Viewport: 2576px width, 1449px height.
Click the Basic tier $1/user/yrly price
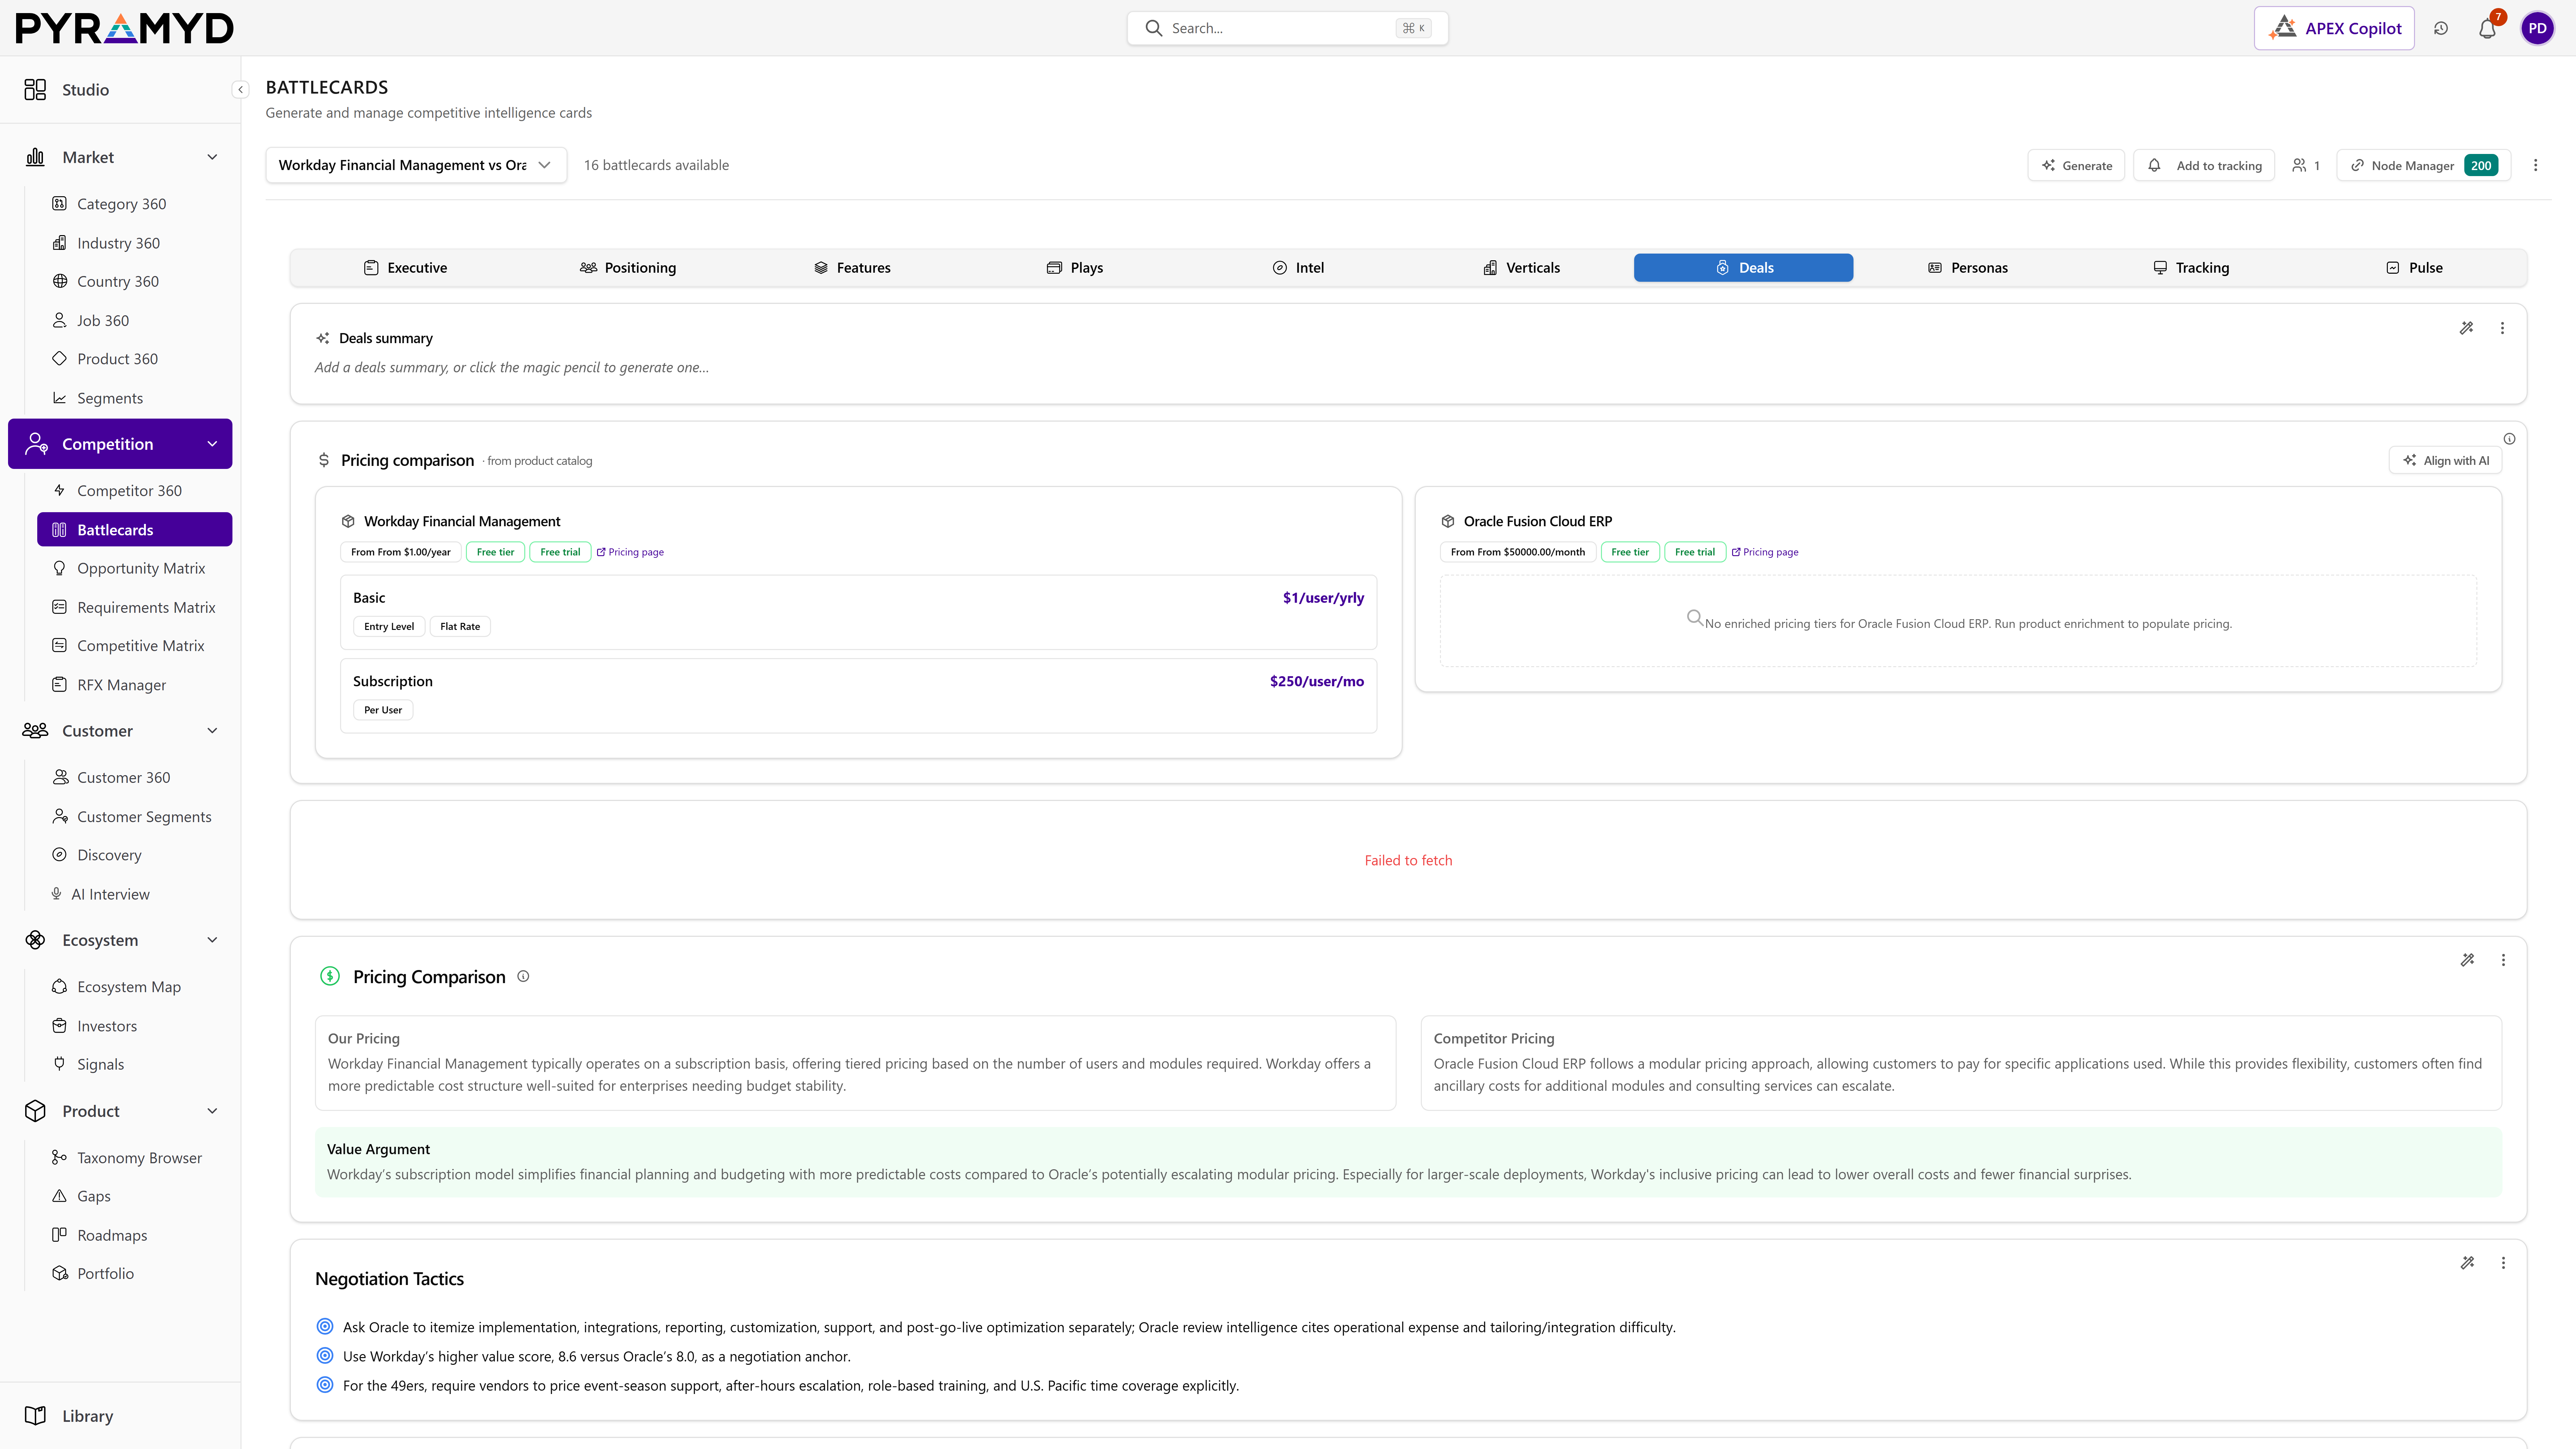(1323, 598)
